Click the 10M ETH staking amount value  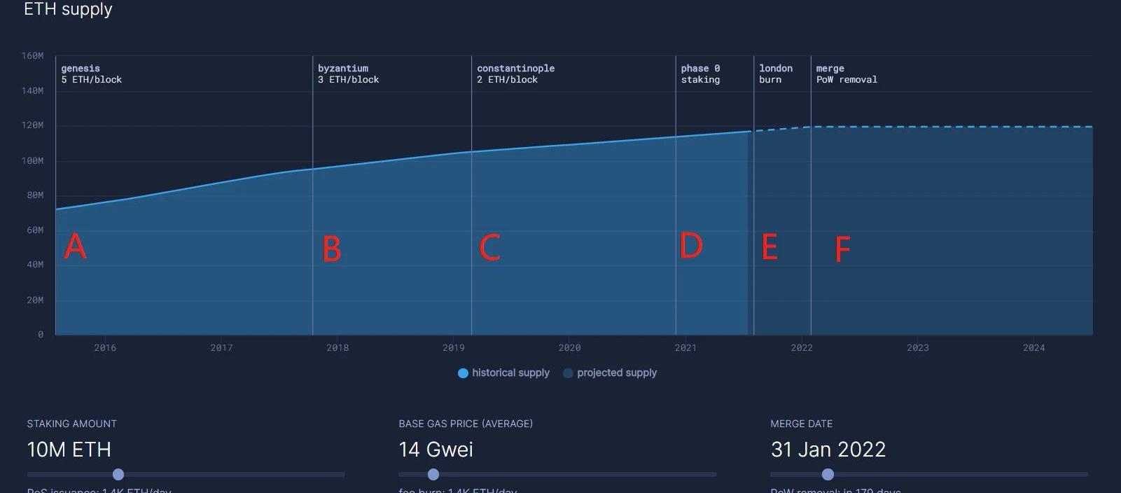69,450
